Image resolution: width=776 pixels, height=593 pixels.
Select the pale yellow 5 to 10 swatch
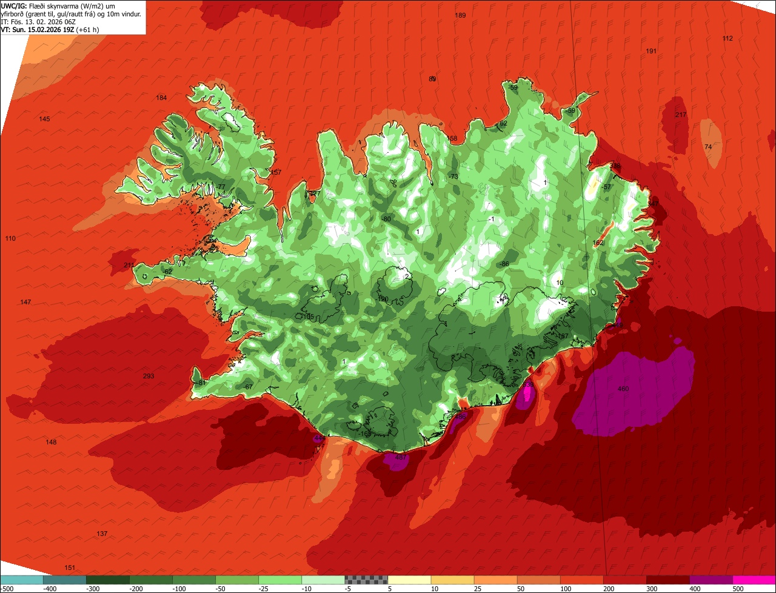[409, 580]
